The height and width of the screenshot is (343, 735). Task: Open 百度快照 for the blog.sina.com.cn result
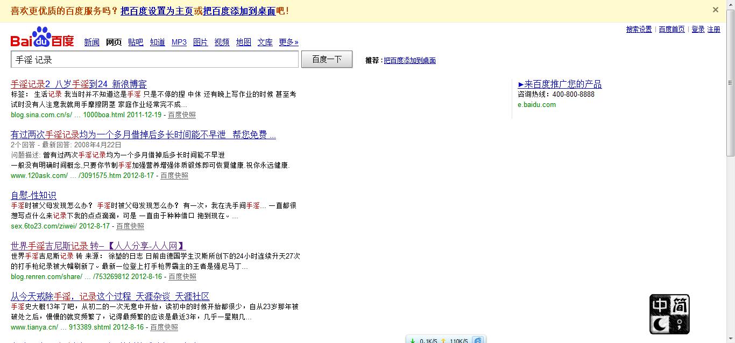[182, 115]
